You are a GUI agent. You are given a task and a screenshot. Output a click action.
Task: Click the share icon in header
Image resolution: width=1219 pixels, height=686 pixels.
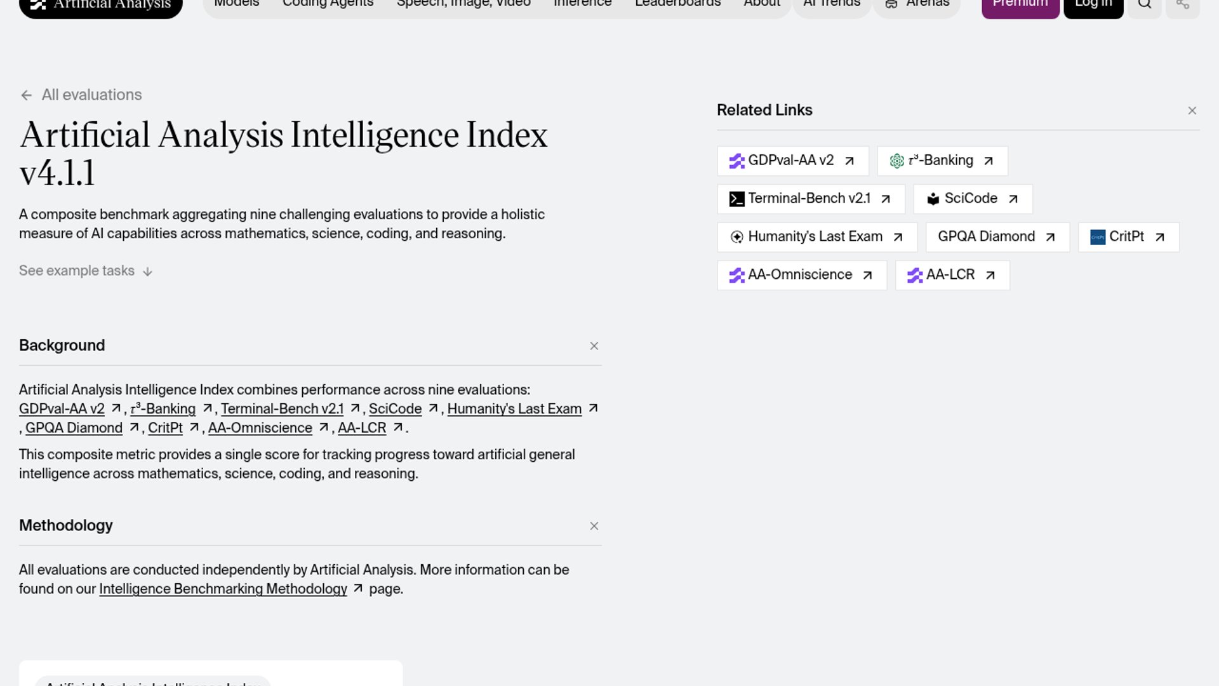[1182, 5]
